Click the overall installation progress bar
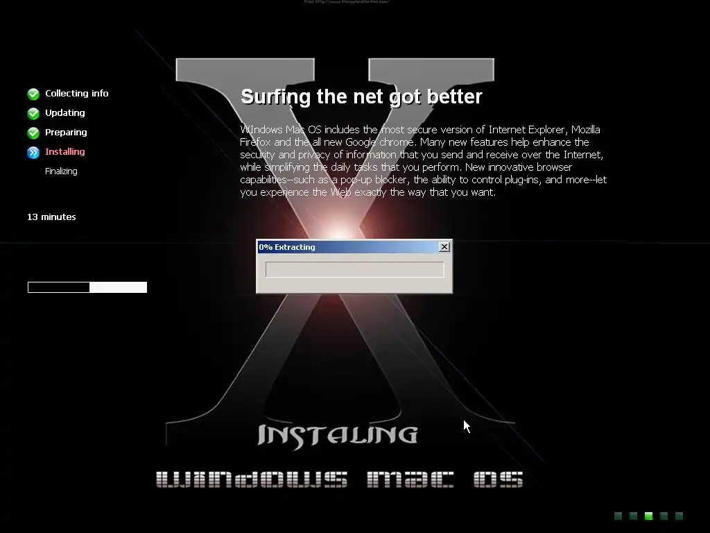710x533 pixels. click(x=87, y=287)
